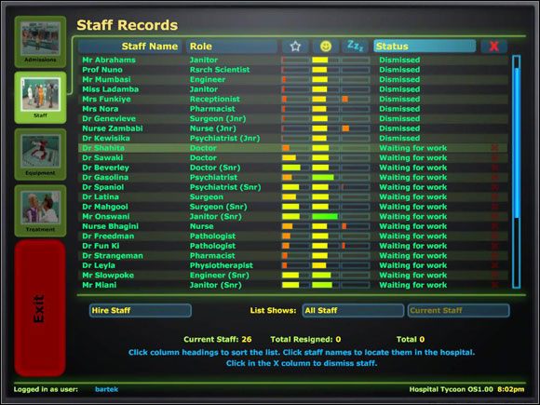Screen dimensions: 540x405
Task: Sort by the smiley happiness column
Action: 326,47
